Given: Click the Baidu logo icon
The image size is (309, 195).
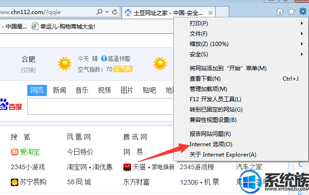Looking at the screenshot, I should coord(11,105).
